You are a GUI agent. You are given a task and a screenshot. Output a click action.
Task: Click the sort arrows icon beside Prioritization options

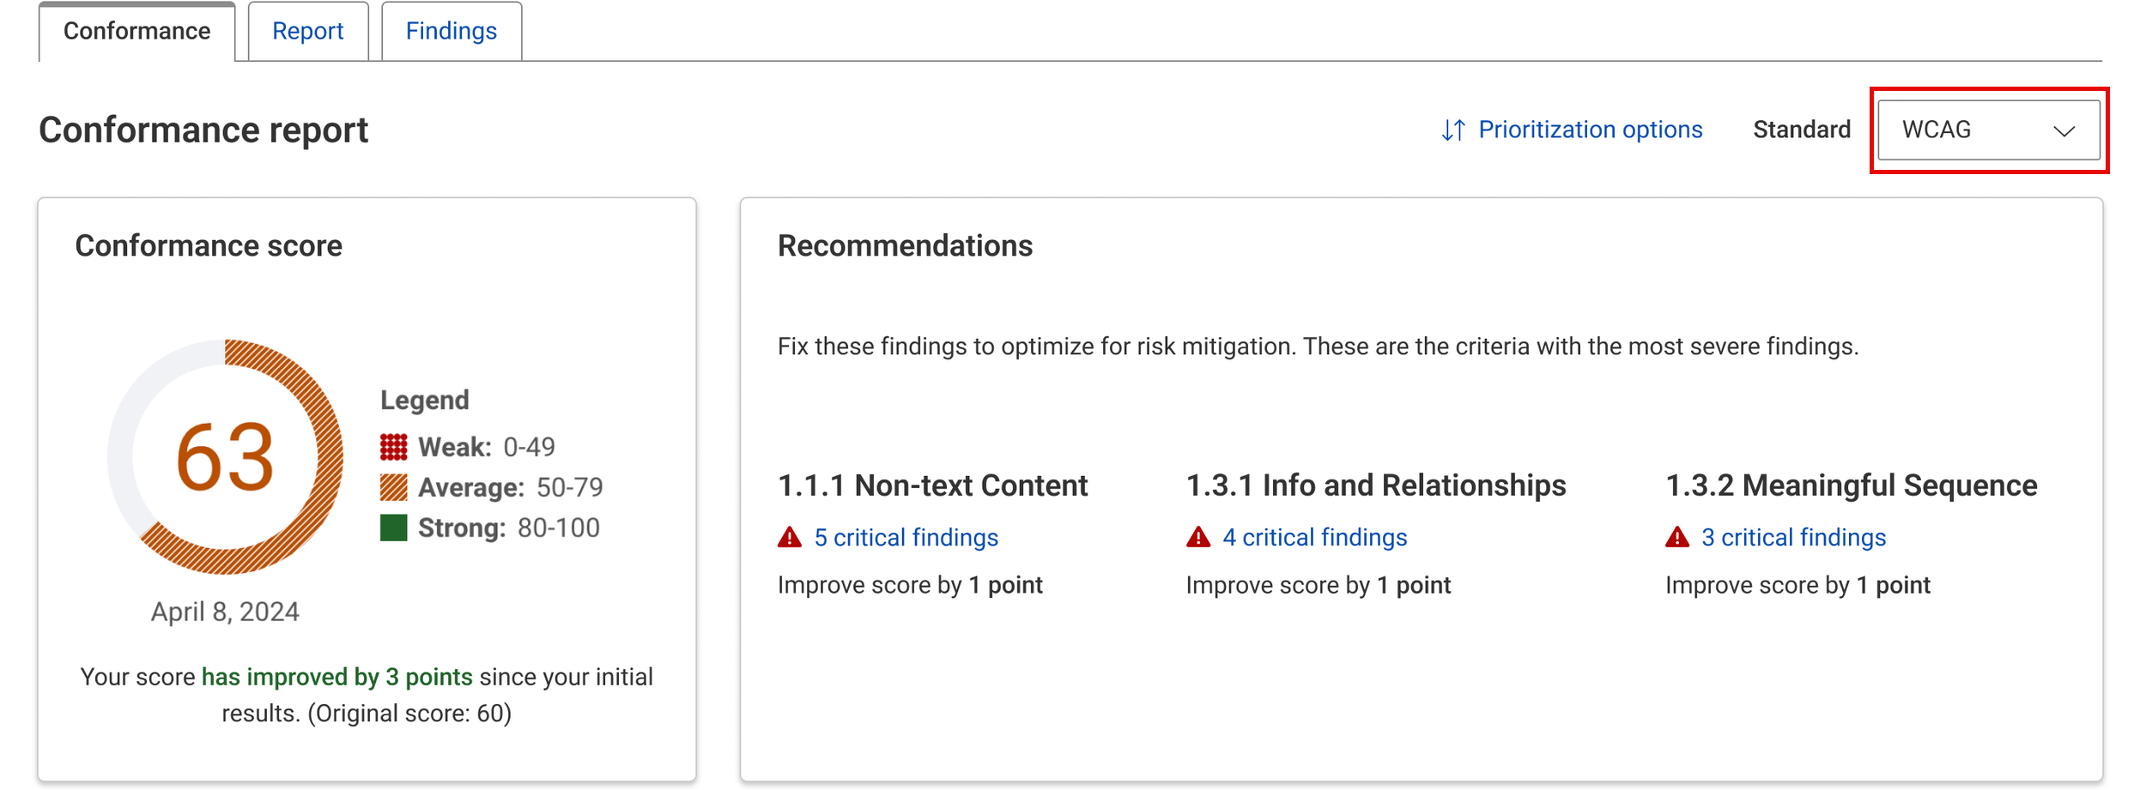coord(1453,130)
